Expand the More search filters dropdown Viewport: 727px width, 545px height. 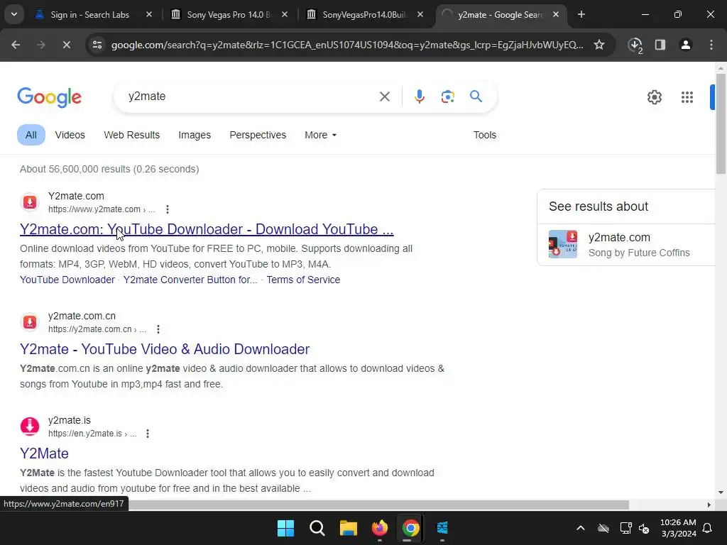pyautogui.click(x=320, y=135)
